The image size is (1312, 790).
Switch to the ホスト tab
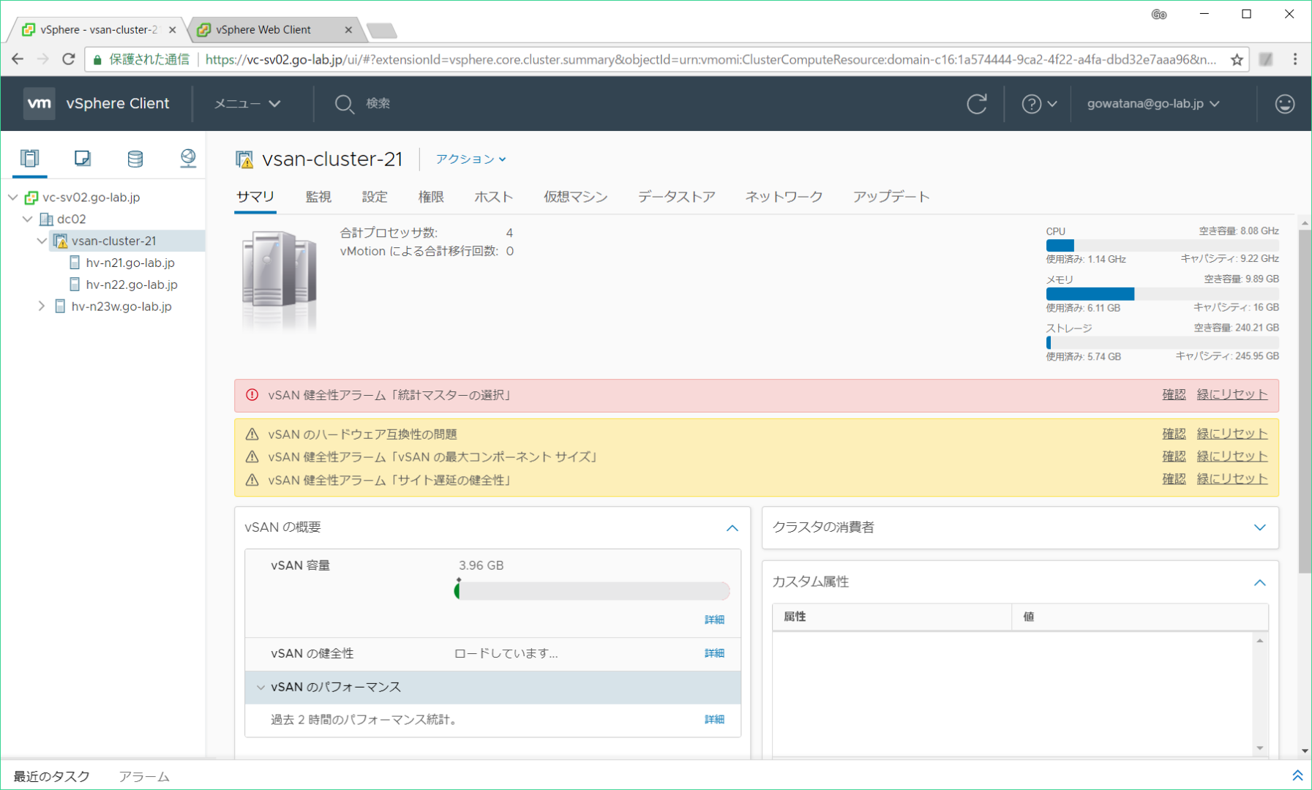click(x=494, y=197)
